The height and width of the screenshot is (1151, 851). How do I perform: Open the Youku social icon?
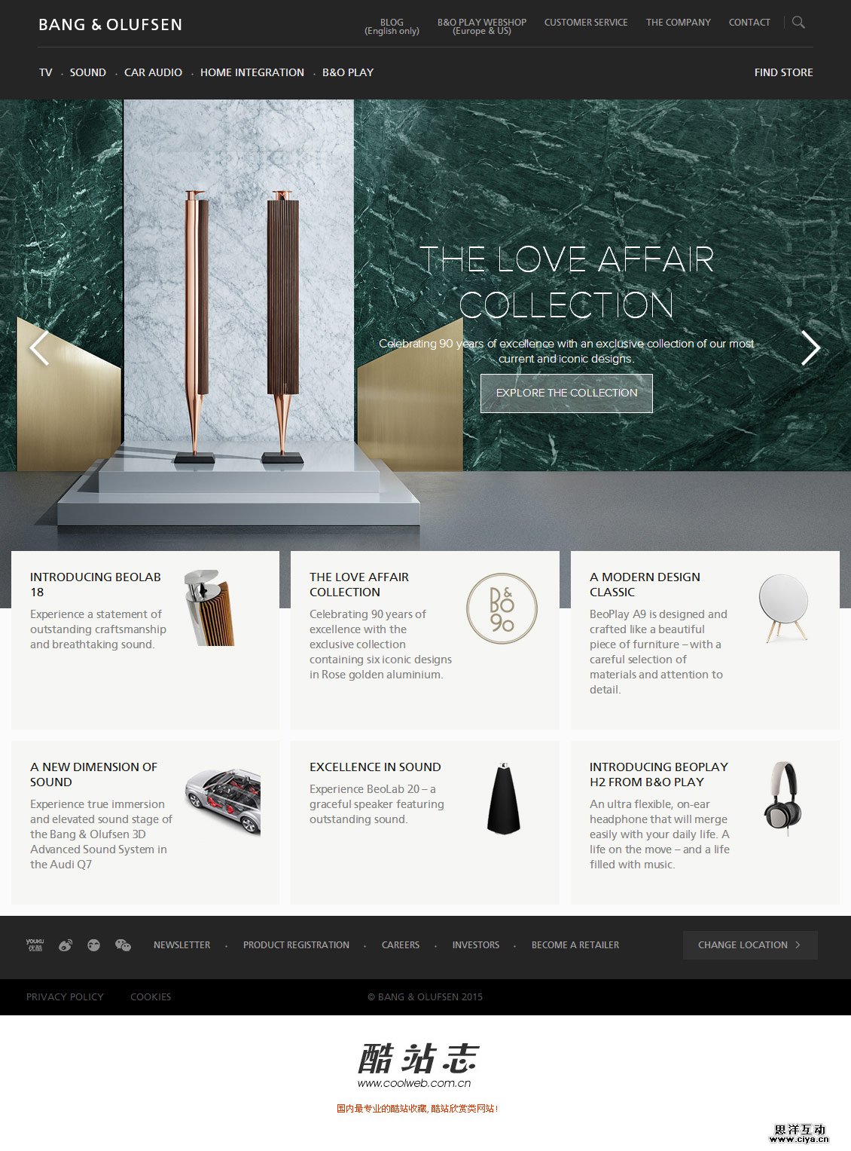[x=35, y=944]
